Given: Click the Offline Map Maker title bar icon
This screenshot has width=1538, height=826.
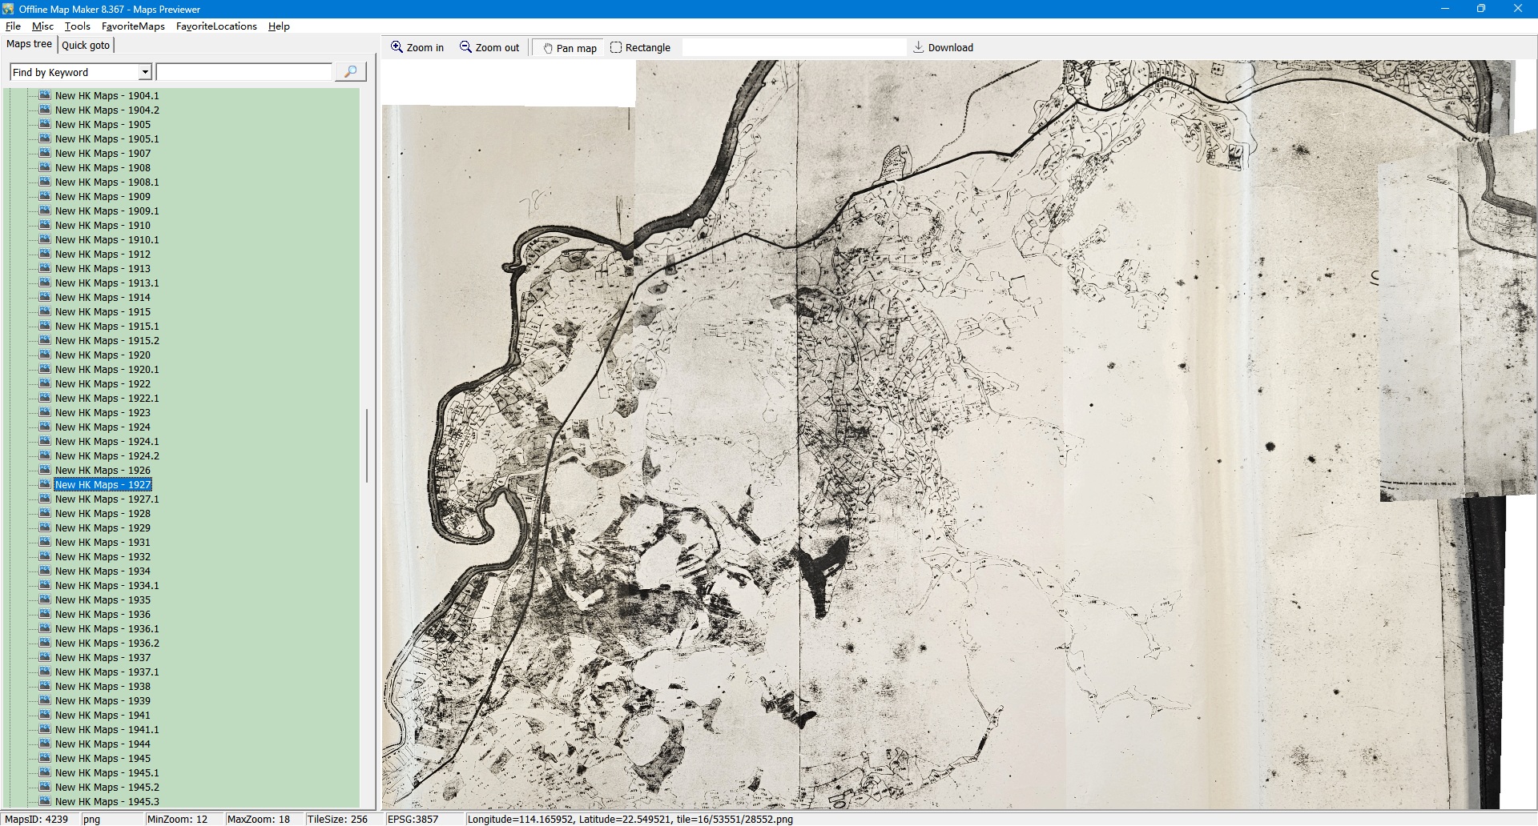Looking at the screenshot, I should pyautogui.click(x=9, y=9).
